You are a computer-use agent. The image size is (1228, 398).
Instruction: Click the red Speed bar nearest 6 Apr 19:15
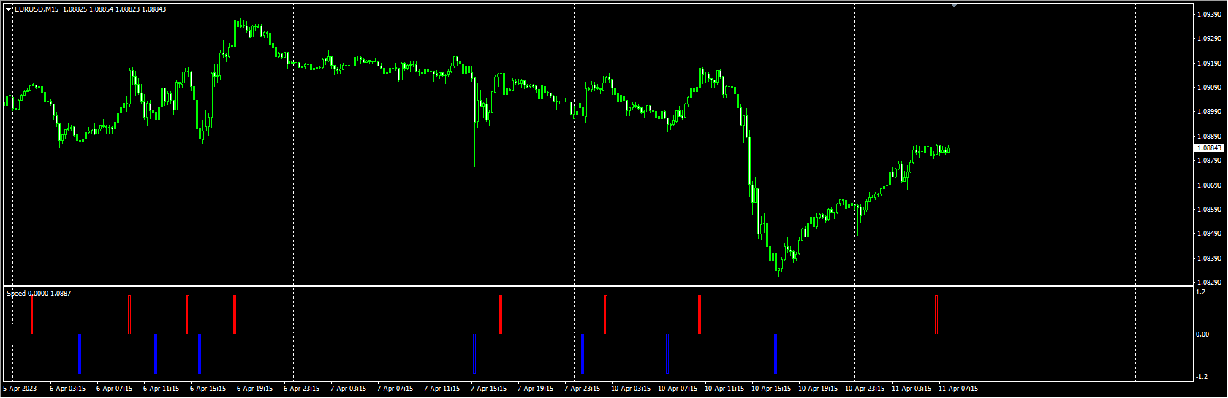click(x=235, y=314)
